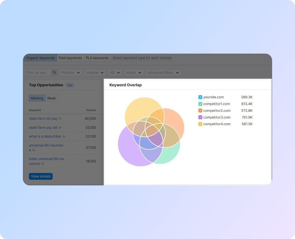This screenshot has height=239, width=295.
Task: Click arrows icon beside what is a deductible
Action: [x=64, y=137]
